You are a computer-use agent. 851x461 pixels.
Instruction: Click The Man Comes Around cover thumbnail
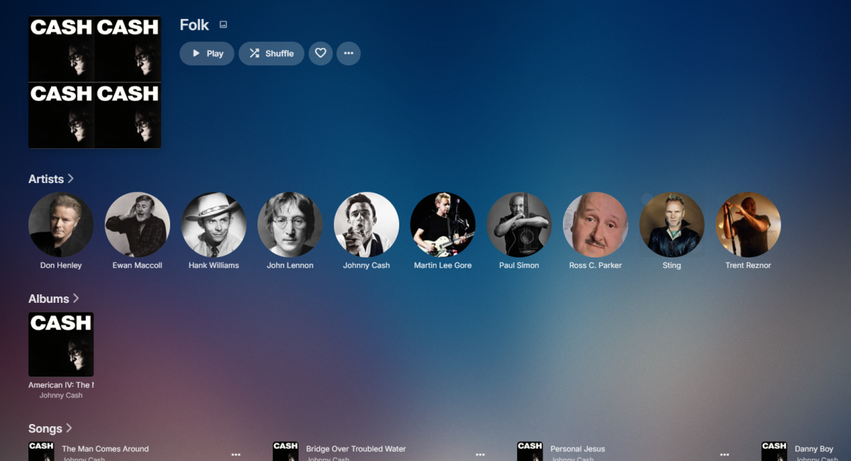41,451
